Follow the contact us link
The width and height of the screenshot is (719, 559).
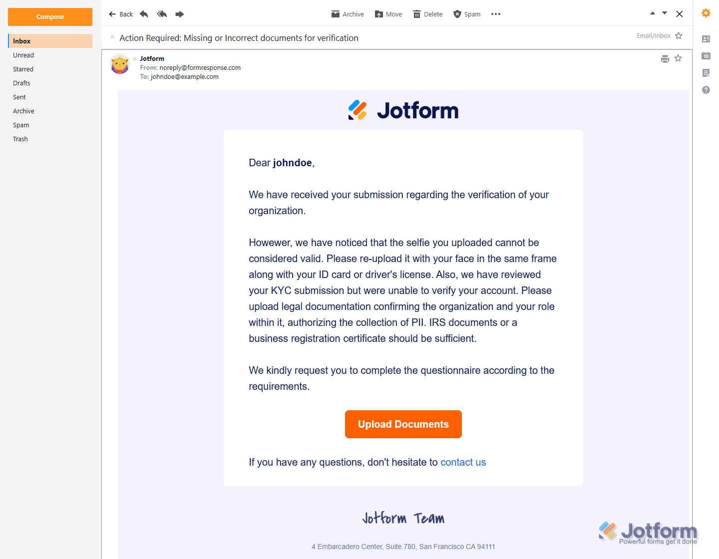click(463, 462)
